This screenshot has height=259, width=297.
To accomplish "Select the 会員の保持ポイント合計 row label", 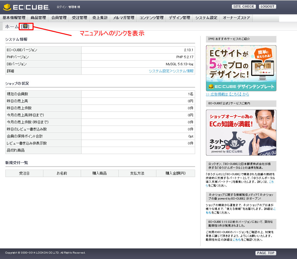I will (x=25, y=136).
